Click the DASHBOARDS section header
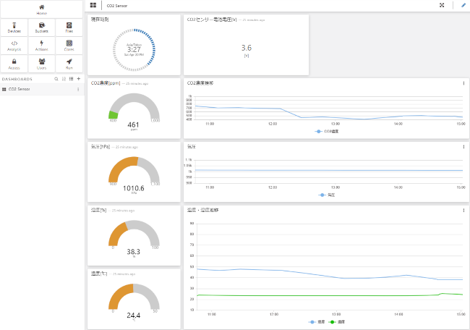Image resolution: width=470 pixels, height=330 pixels. pyautogui.click(x=17, y=79)
